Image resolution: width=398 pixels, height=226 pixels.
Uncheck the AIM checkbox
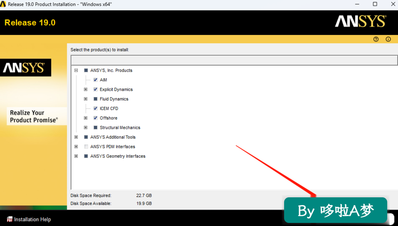(95, 80)
